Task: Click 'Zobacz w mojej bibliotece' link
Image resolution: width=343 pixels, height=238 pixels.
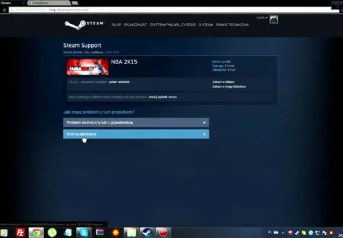Action: click(x=229, y=87)
